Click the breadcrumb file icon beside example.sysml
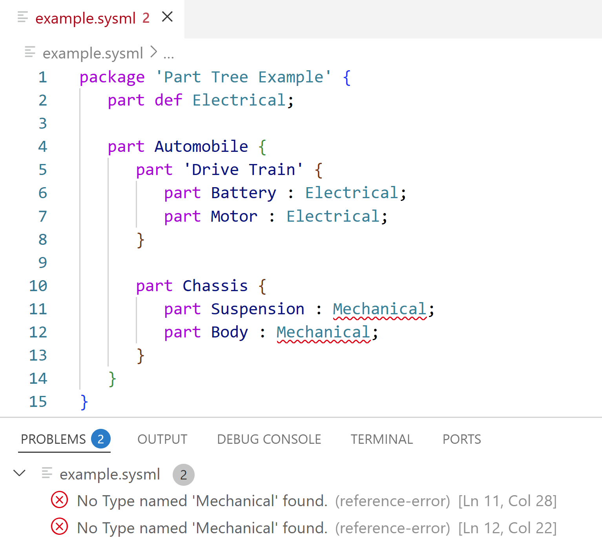The image size is (602, 556). (30, 52)
